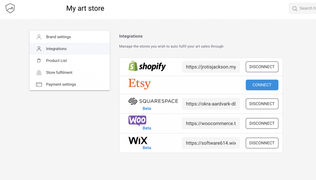This screenshot has height=180, width=316.
Task: Click the shield logo icon in header
Action: pos(10,8)
